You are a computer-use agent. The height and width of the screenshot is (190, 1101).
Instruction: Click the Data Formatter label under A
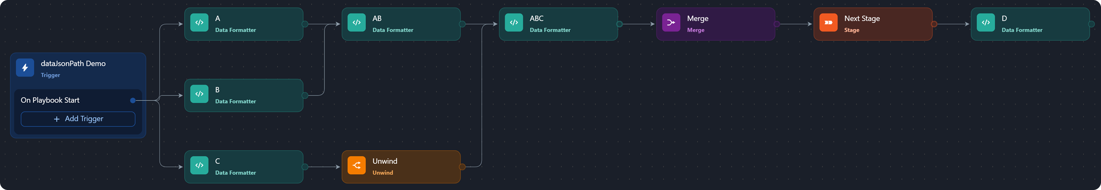pyautogui.click(x=236, y=30)
